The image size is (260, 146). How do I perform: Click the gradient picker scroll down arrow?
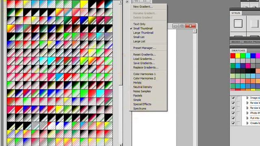[x=121, y=145]
